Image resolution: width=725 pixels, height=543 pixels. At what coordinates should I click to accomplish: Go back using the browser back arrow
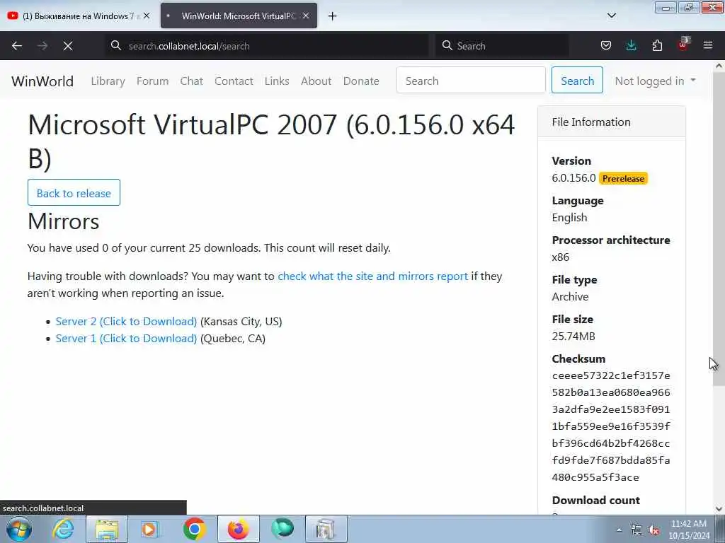click(x=17, y=46)
